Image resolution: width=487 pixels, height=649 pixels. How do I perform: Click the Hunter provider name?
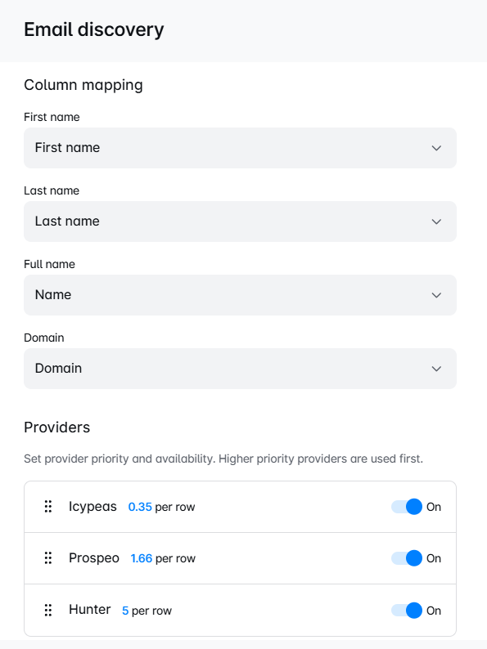coord(89,610)
